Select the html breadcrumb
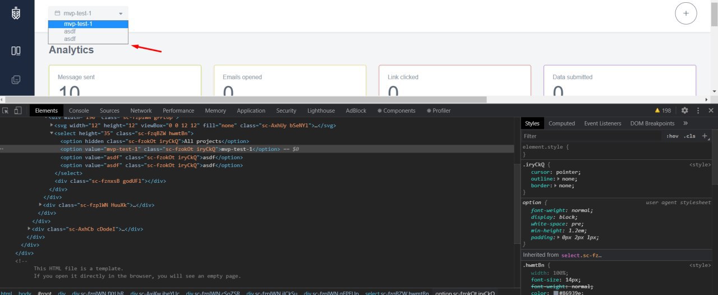This screenshot has width=718, height=295. click(6, 292)
